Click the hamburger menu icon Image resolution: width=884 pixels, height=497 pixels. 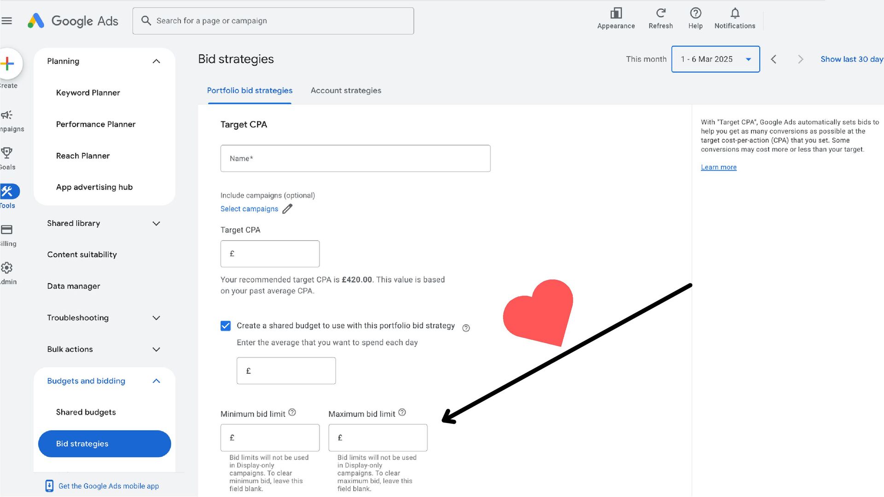point(7,21)
